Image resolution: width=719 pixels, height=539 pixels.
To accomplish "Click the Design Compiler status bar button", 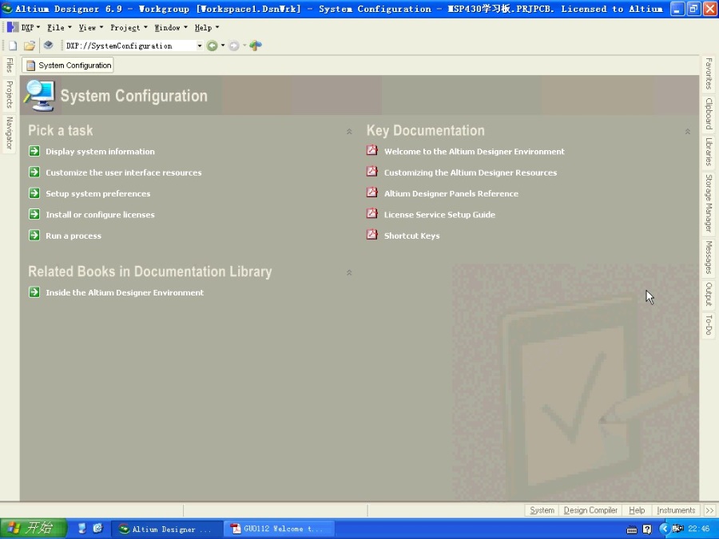I will (590, 510).
